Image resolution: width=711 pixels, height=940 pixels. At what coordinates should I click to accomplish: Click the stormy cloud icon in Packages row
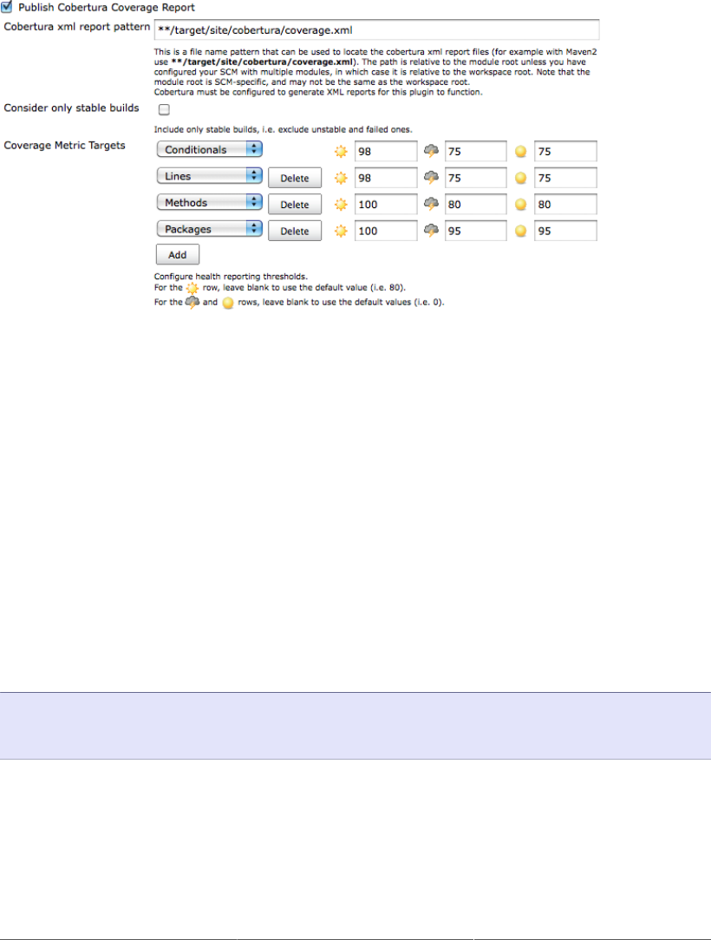pyautogui.click(x=431, y=230)
